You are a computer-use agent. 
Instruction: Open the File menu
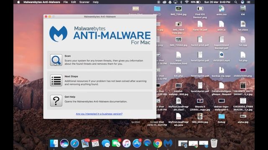click(66, 2)
